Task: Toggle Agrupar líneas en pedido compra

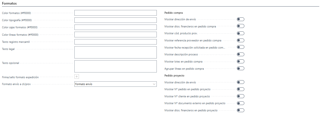Action: coord(241,68)
